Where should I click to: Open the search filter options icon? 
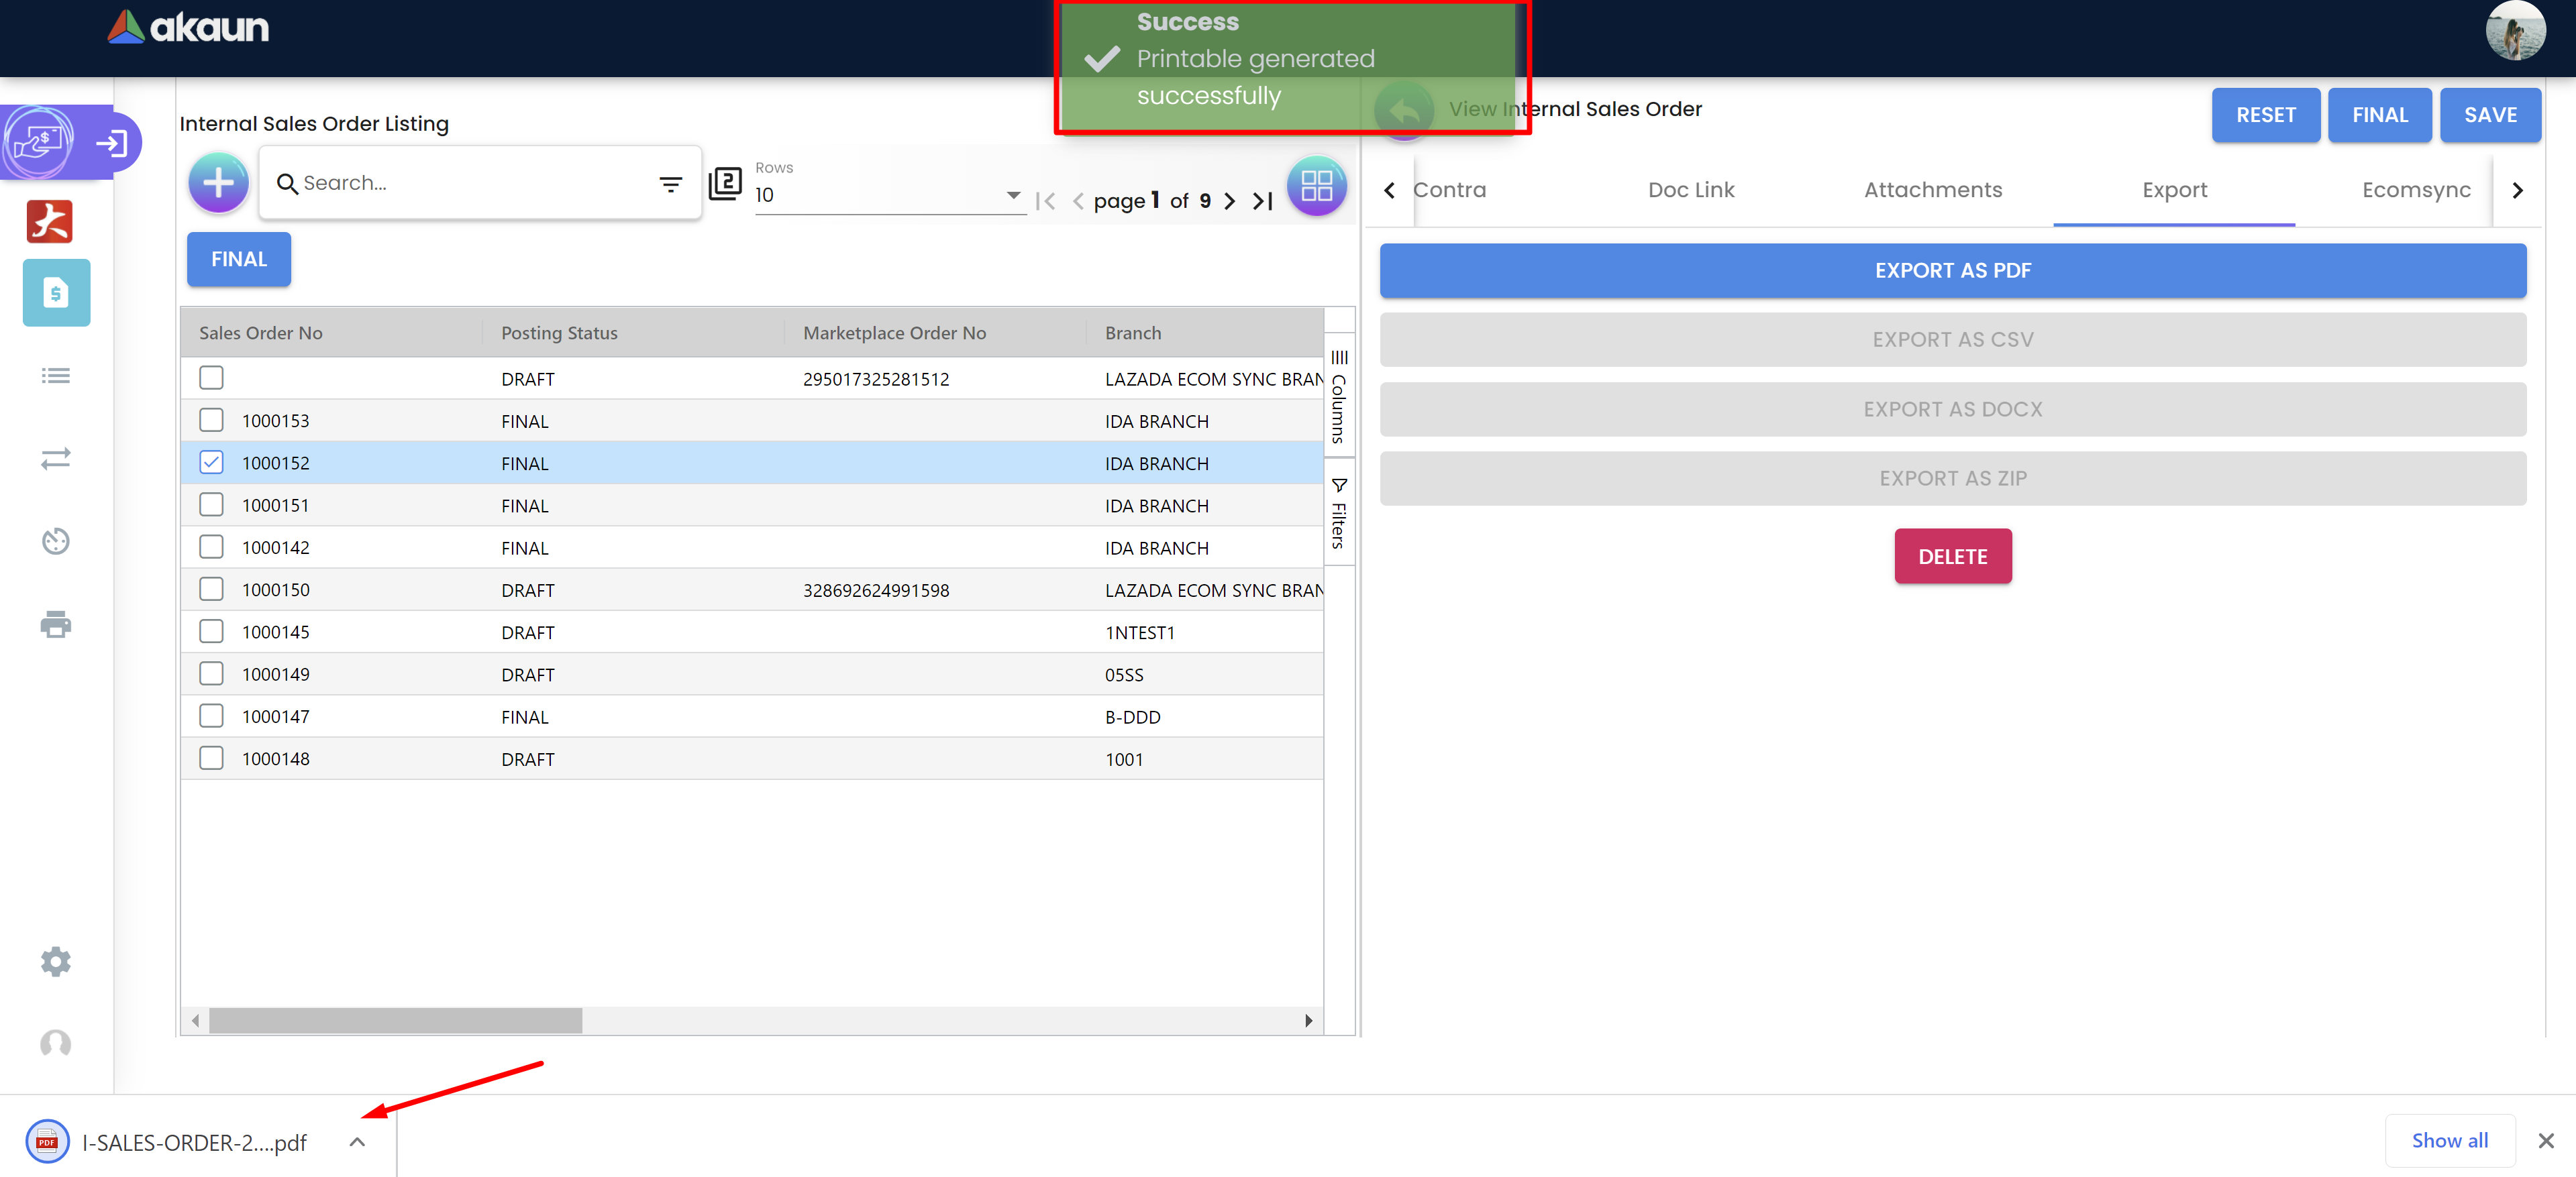pyautogui.click(x=670, y=184)
